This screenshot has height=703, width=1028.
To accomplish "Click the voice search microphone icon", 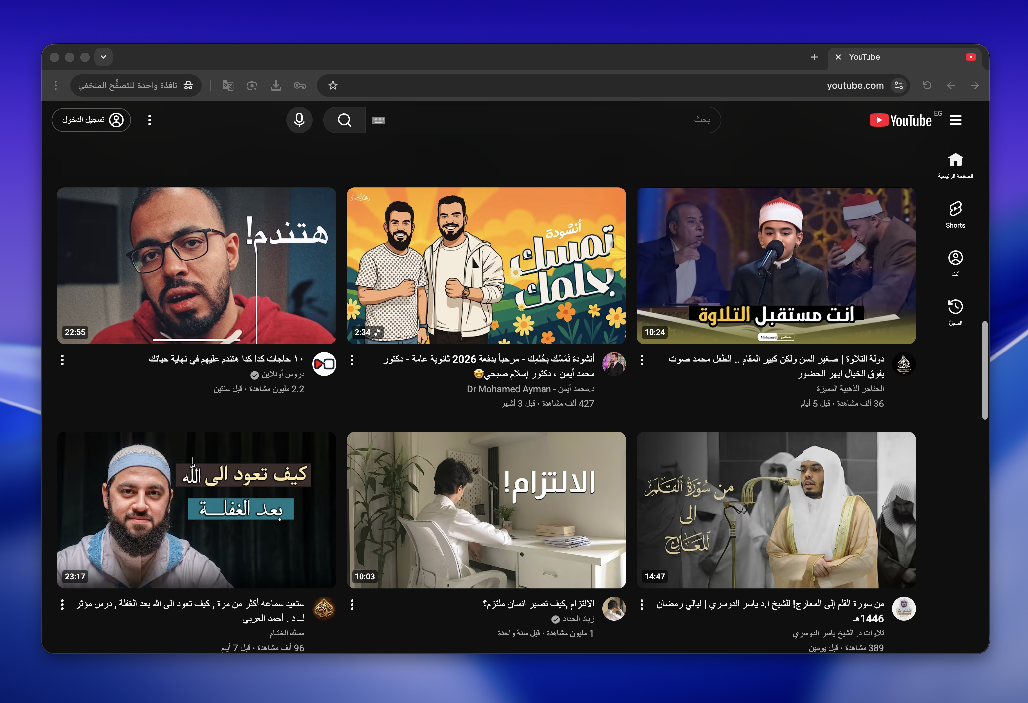I will click(299, 120).
